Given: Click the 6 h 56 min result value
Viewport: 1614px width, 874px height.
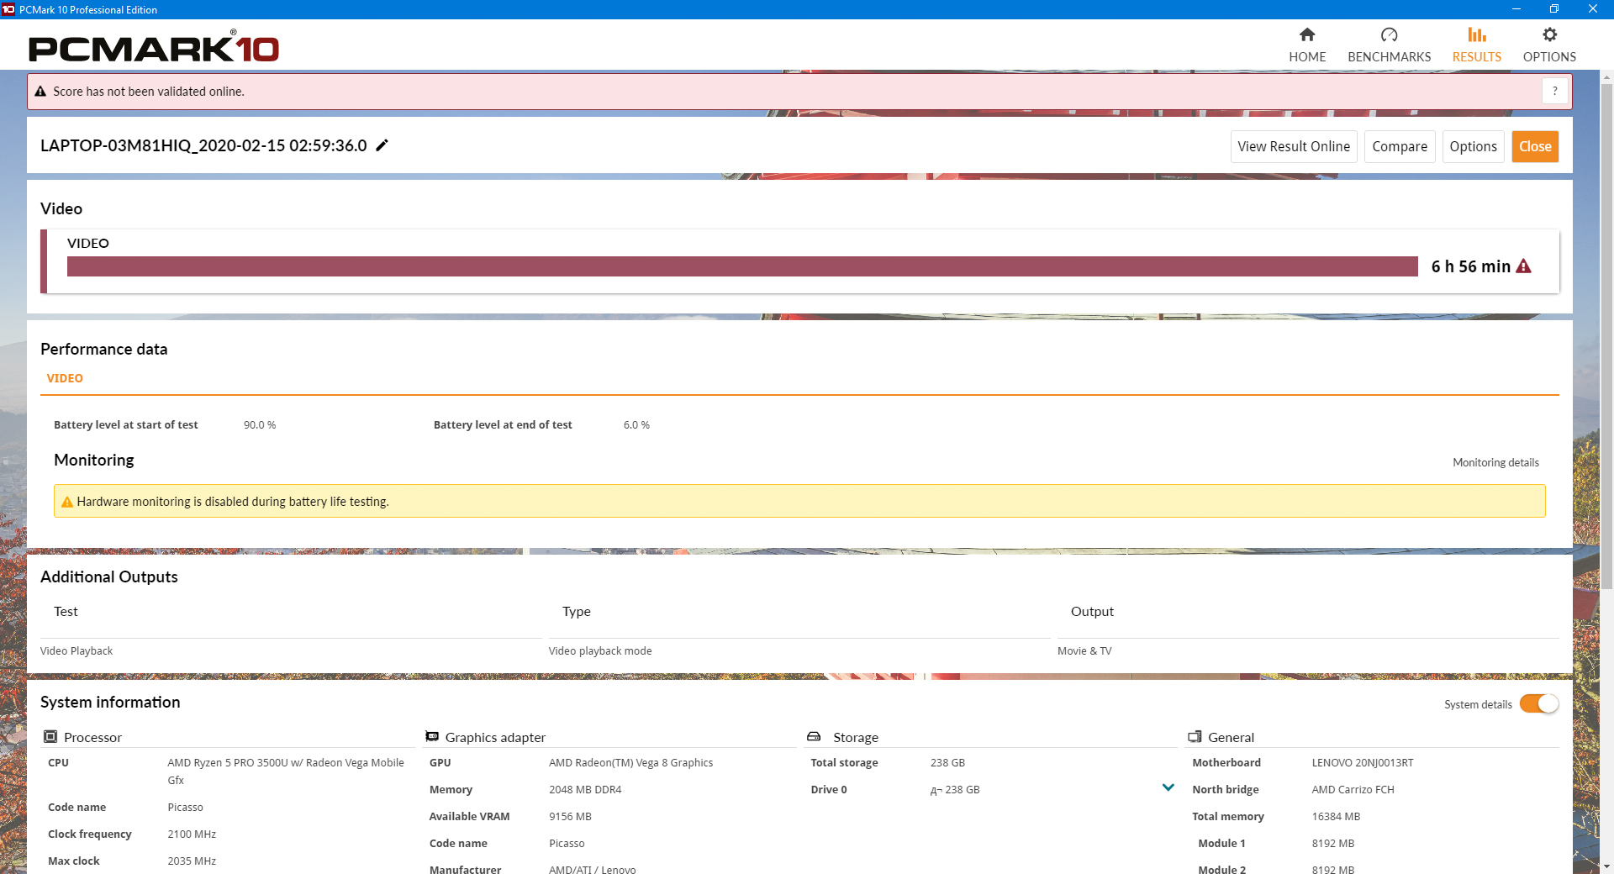Looking at the screenshot, I should pos(1470,266).
